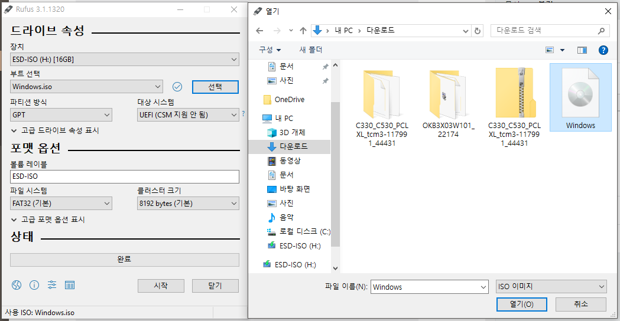
Task: Open the boot selection Windows.iso dropdown
Action: [x=86, y=87]
